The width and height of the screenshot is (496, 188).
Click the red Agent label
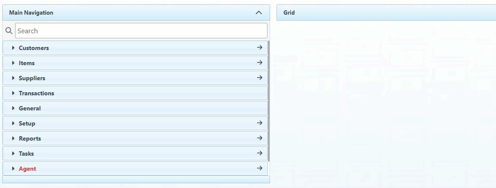coord(27,169)
